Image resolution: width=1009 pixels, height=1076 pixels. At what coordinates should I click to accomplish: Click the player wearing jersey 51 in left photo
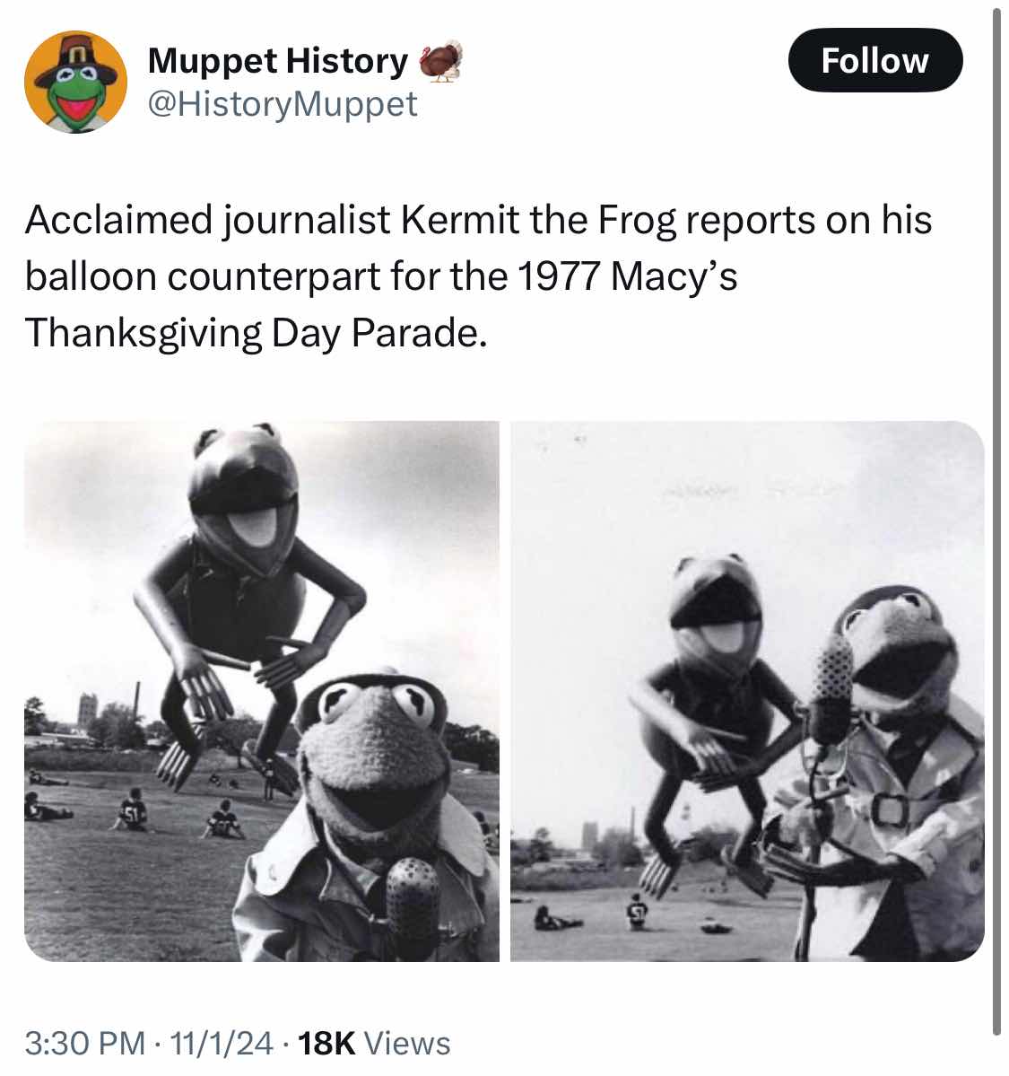click(x=133, y=815)
